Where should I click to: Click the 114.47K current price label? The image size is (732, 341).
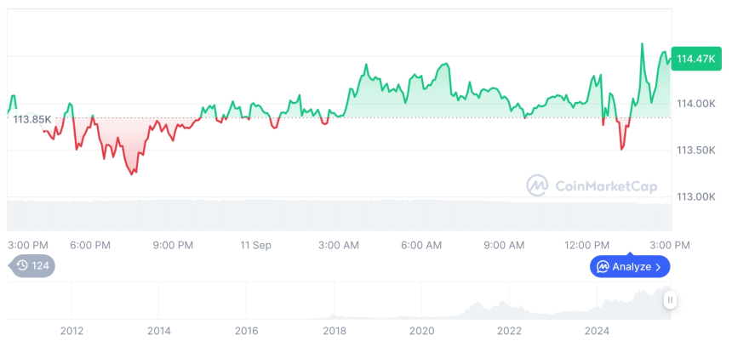pyautogui.click(x=695, y=59)
